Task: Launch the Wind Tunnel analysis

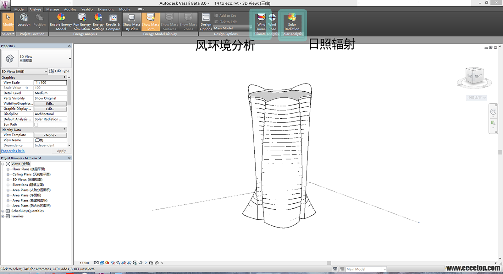Action: click(261, 22)
